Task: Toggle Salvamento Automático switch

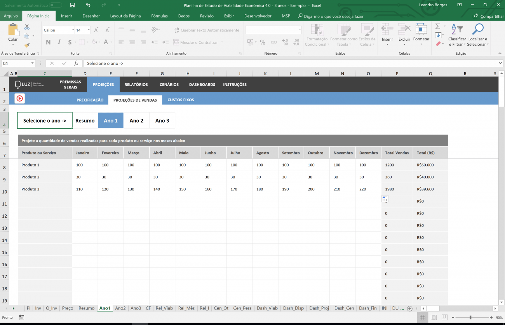Action: click(x=56, y=5)
